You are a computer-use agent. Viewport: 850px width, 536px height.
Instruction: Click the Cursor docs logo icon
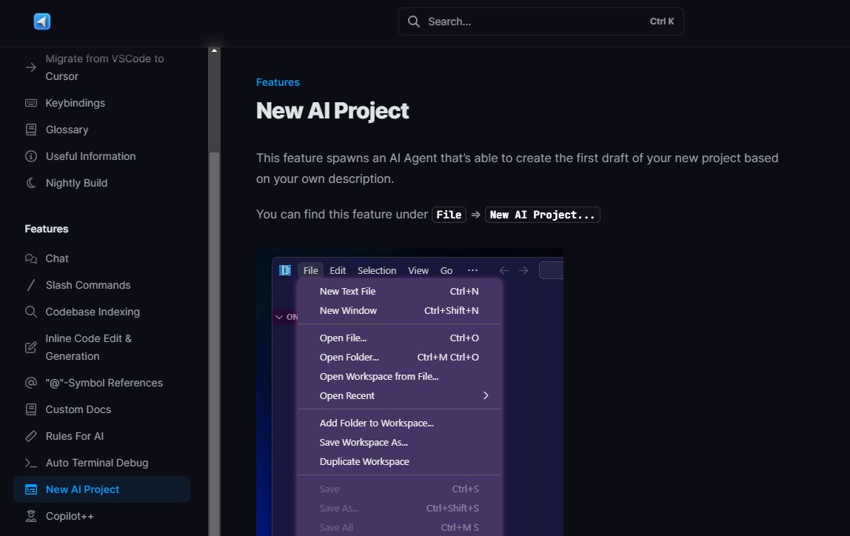42,21
